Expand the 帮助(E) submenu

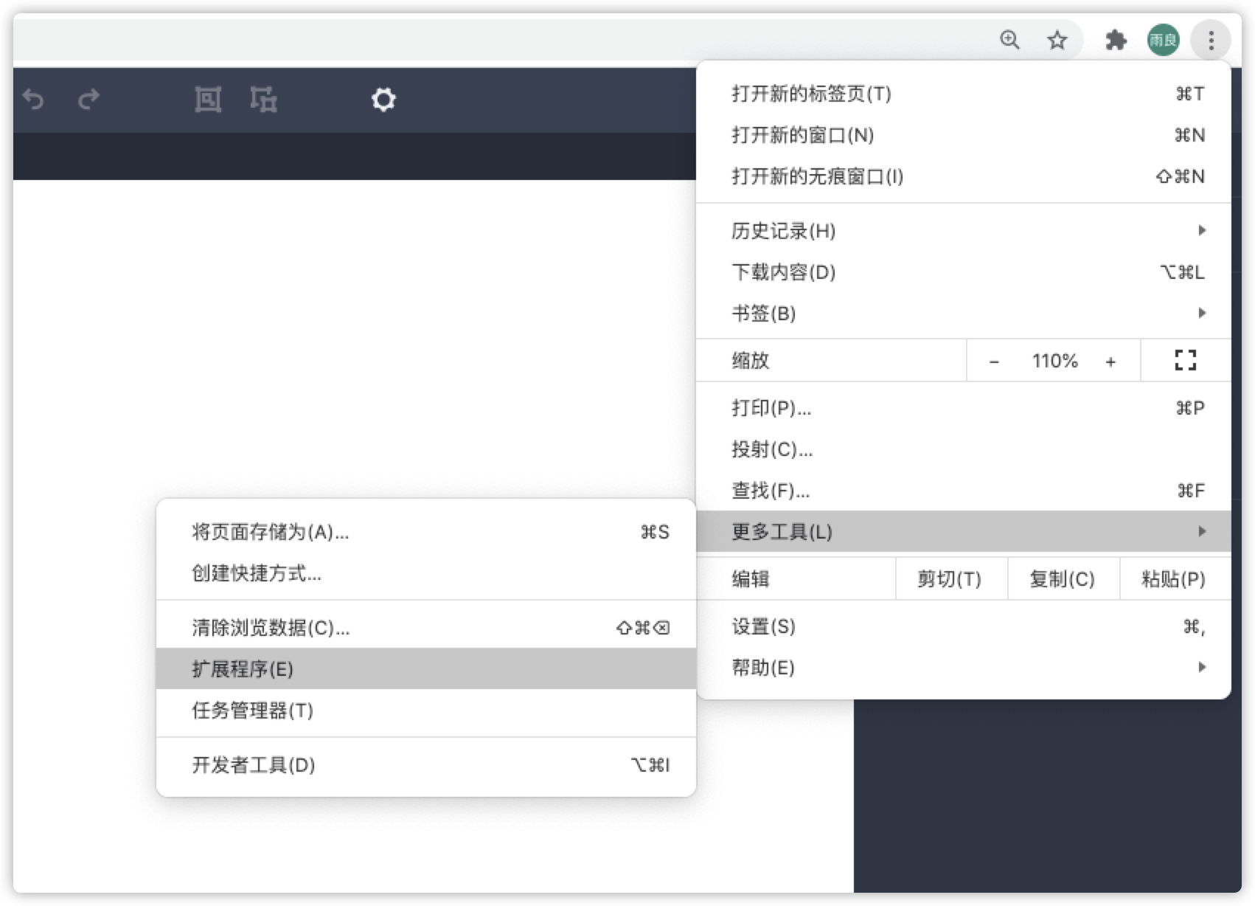click(964, 668)
